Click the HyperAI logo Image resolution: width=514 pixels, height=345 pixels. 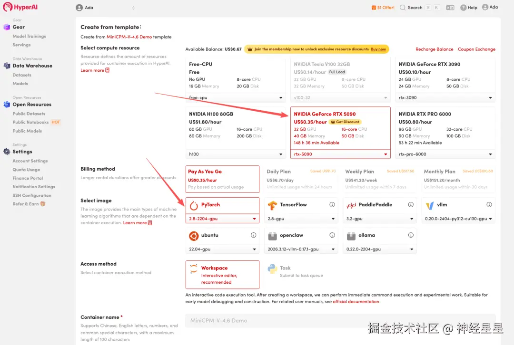click(20, 7)
